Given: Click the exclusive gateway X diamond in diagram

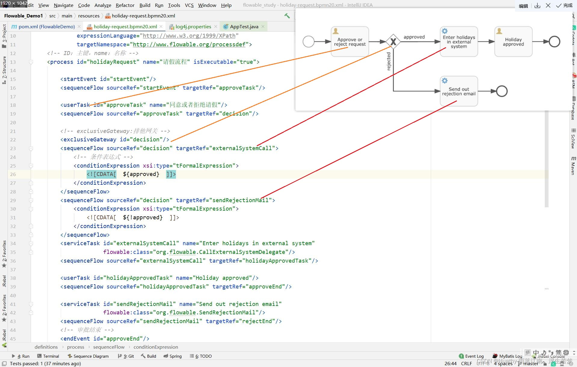Looking at the screenshot, I should tap(393, 42).
